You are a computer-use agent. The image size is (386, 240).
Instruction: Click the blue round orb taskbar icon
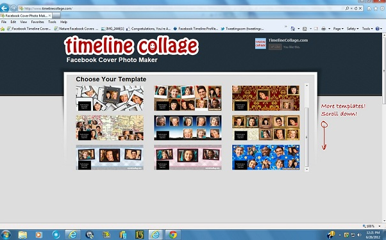(x=56, y=235)
